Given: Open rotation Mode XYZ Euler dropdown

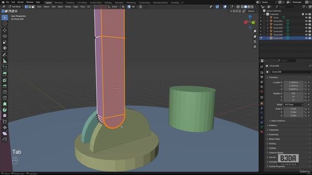Looking at the screenshot, I should tap(293, 105).
